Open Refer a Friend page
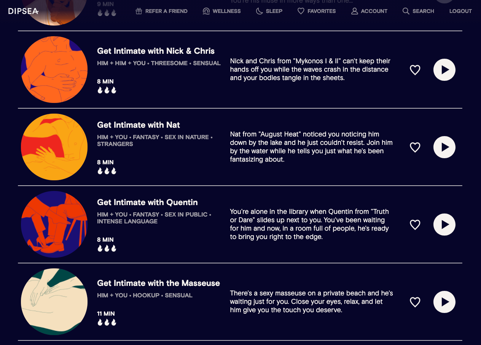481x345 pixels. (x=161, y=11)
